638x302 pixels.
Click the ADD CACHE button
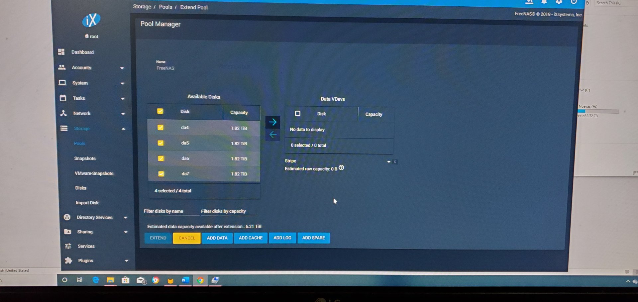(x=251, y=238)
